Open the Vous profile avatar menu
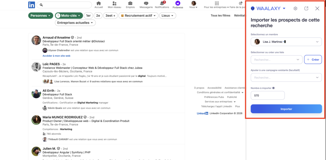Screen dimensions: 326x160 point(194,3)
